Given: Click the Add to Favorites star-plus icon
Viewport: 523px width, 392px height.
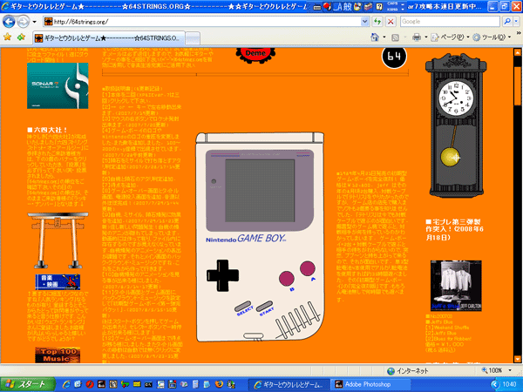Looking at the screenshot, I should (x=21, y=37).
